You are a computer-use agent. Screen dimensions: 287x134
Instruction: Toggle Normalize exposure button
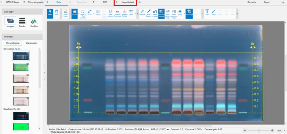pos(161,13)
